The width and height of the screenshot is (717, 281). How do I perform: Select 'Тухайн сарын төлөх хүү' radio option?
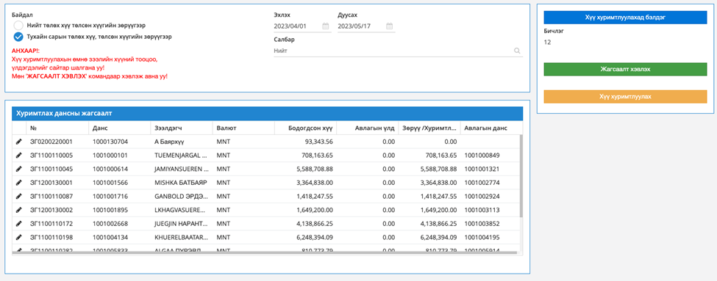pyautogui.click(x=18, y=37)
